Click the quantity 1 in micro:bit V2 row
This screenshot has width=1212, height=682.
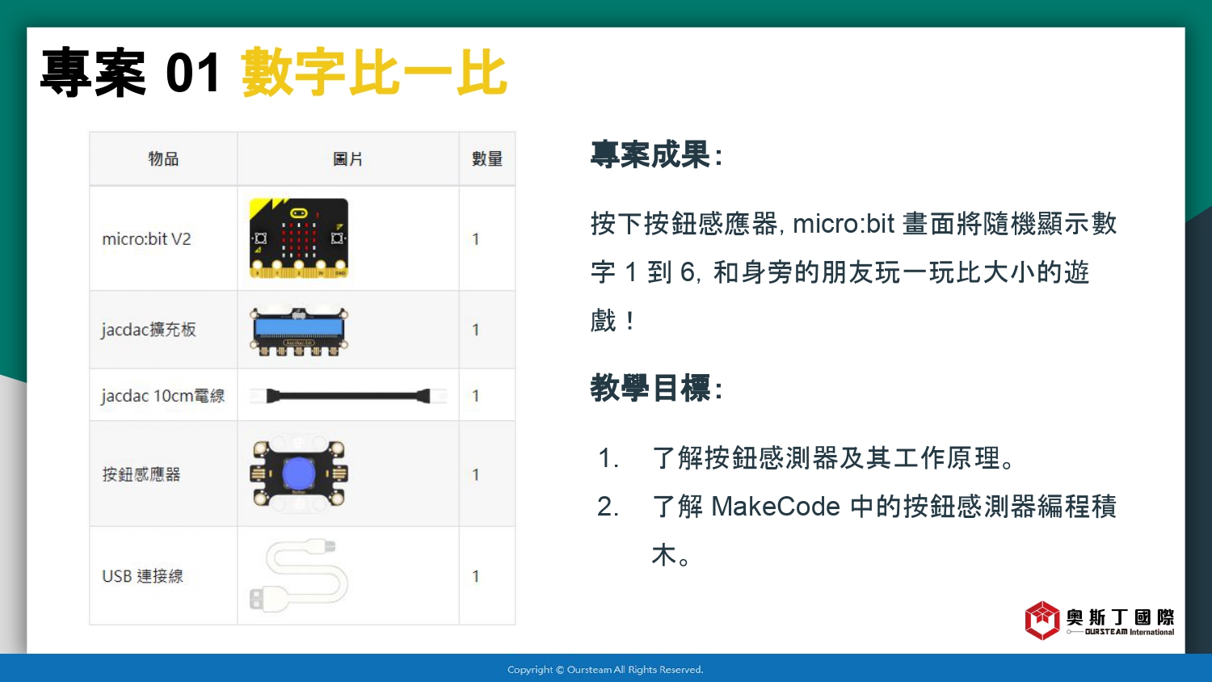(x=476, y=239)
